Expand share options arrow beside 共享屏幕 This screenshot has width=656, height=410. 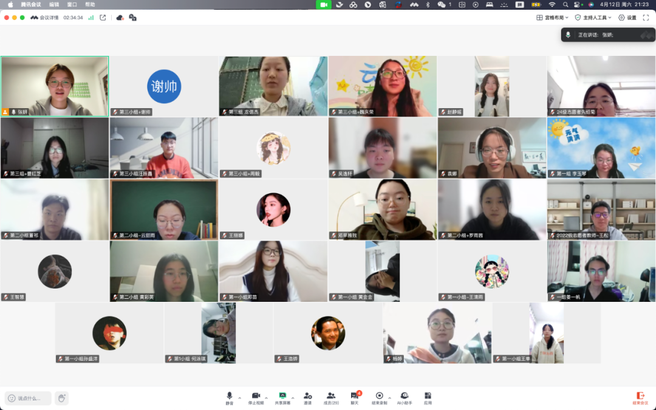coord(293,398)
